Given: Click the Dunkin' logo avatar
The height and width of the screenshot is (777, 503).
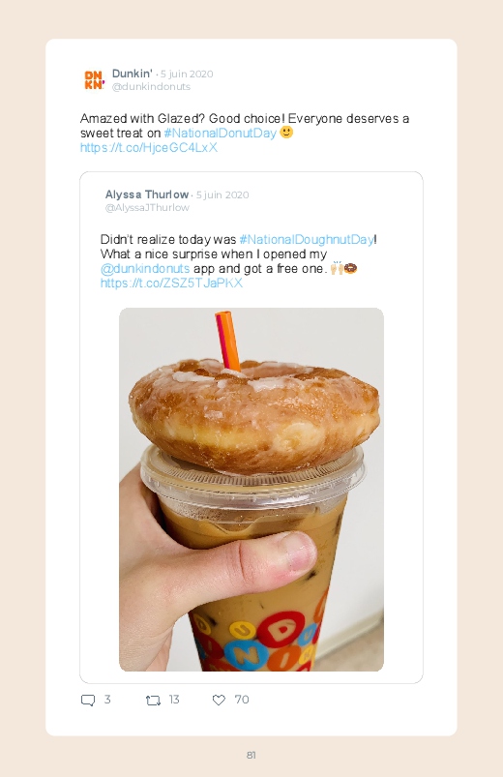Looking at the screenshot, I should pyautogui.click(x=94, y=79).
